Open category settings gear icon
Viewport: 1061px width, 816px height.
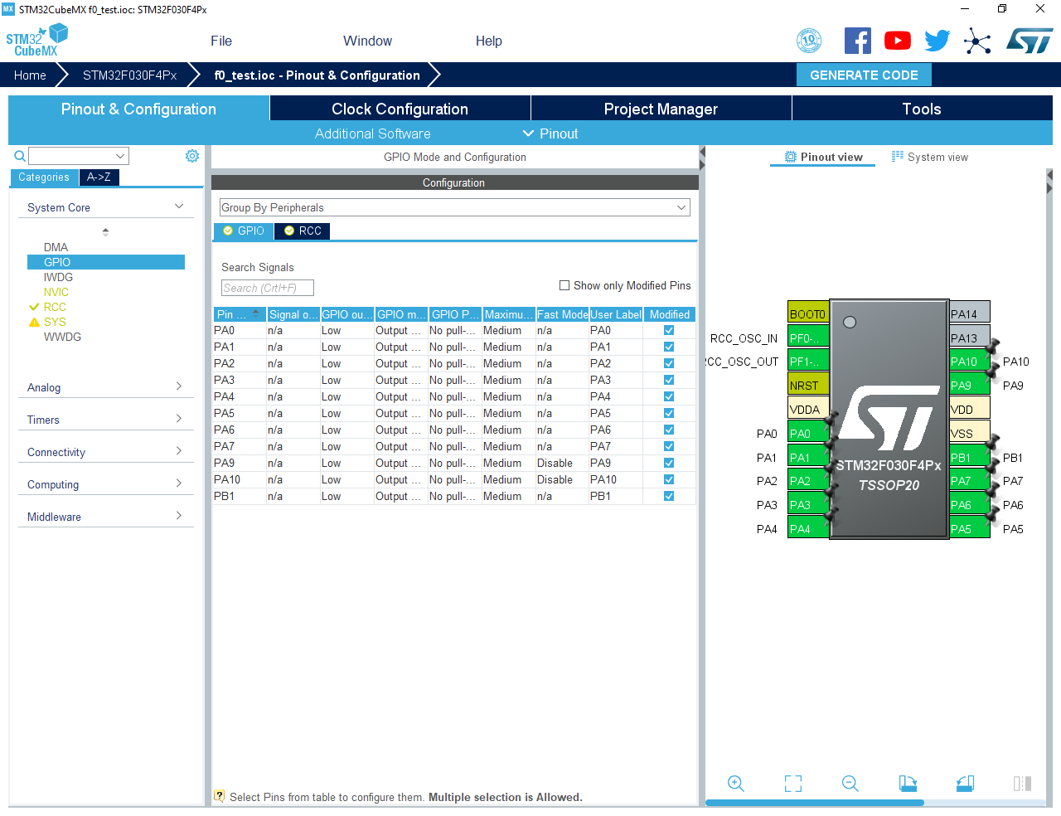(192, 156)
